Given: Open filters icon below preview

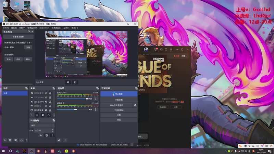Looking at the screenshot, I should tap(75, 82).
